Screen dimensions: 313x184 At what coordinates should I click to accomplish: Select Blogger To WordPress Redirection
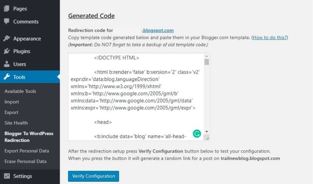pos(29,137)
